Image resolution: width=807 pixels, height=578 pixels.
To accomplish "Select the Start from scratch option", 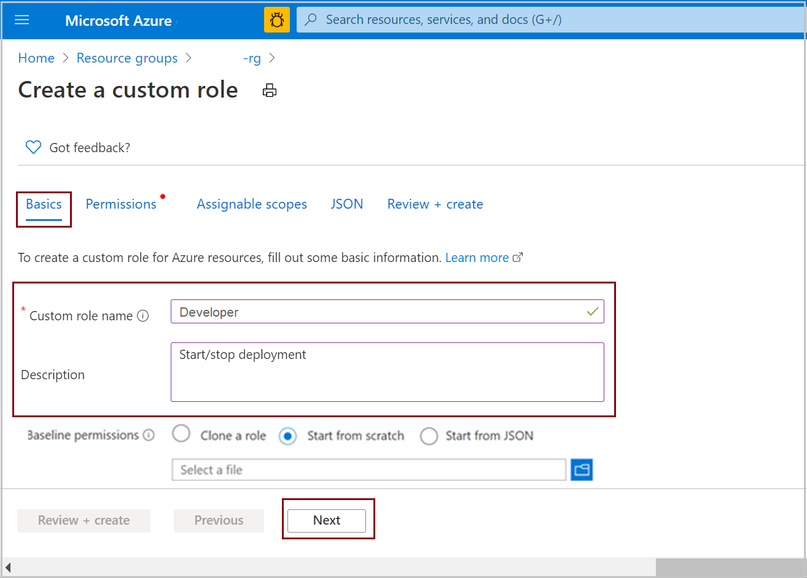I will click(x=287, y=436).
